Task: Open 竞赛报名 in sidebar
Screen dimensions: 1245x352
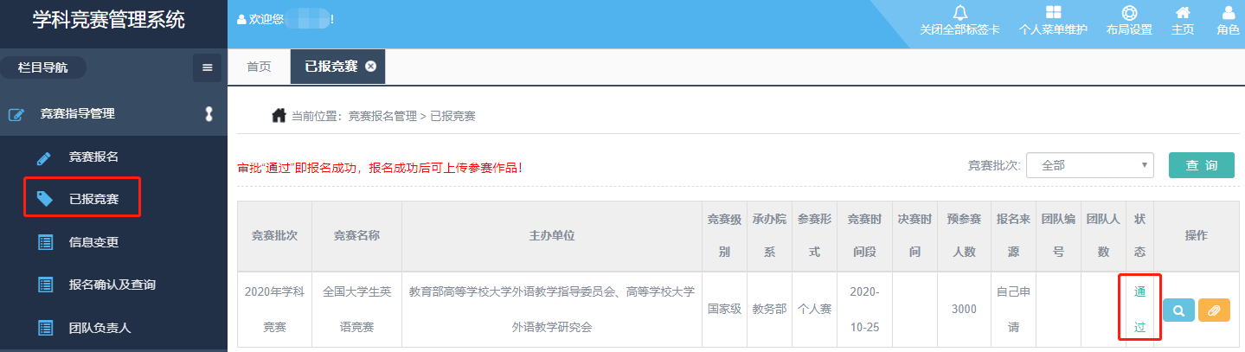Action: [x=93, y=157]
